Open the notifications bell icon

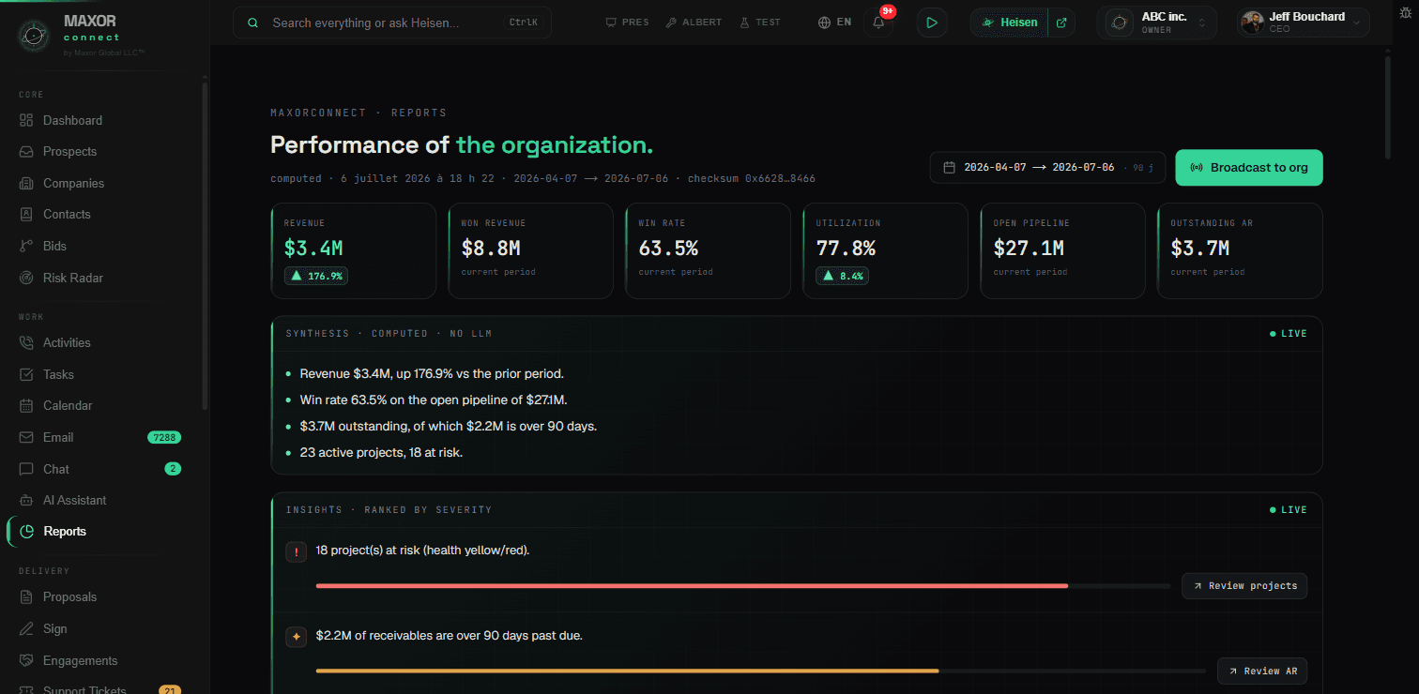(x=878, y=23)
